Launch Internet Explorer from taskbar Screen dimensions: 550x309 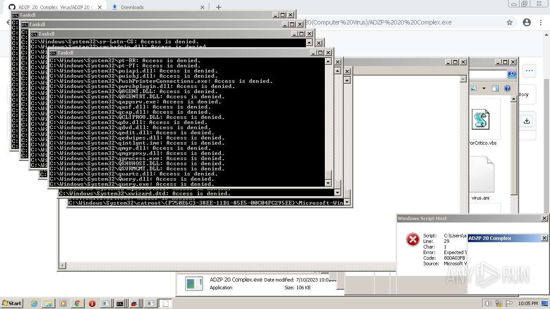(x=34, y=303)
